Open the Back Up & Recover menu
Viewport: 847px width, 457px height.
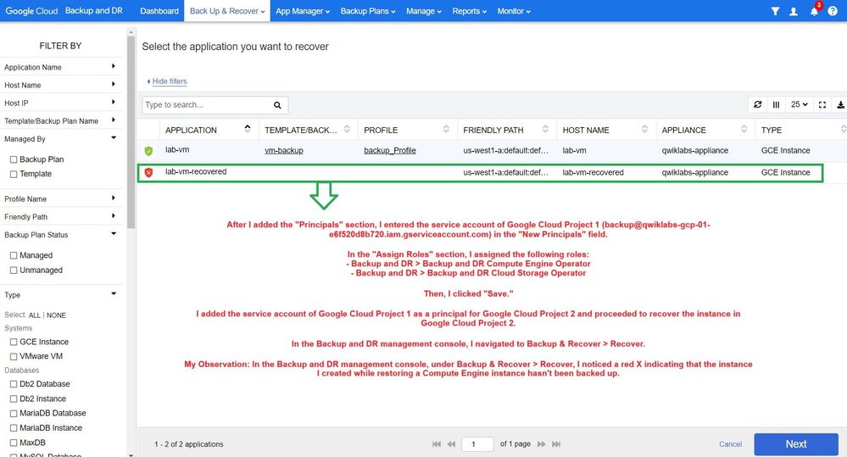(227, 11)
